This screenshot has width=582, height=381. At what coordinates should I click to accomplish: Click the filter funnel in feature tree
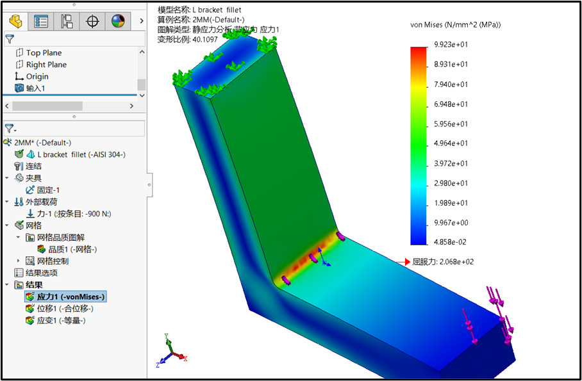[9, 40]
